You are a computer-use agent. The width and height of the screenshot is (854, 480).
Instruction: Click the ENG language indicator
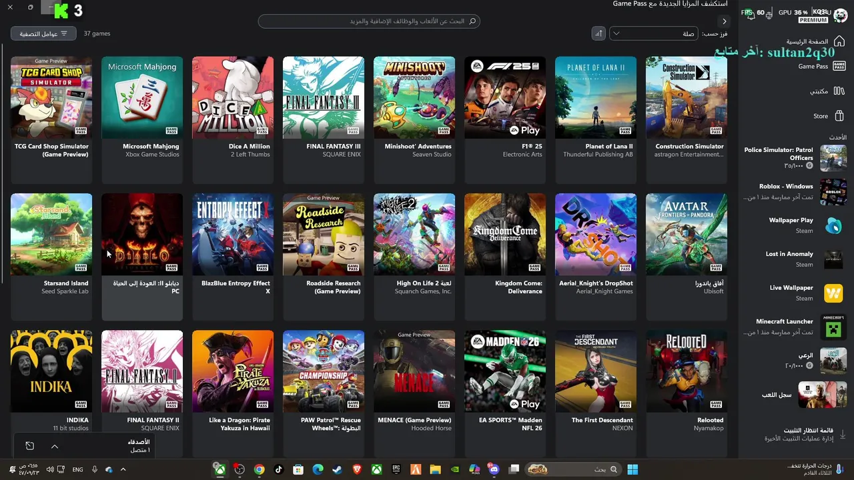tap(77, 469)
